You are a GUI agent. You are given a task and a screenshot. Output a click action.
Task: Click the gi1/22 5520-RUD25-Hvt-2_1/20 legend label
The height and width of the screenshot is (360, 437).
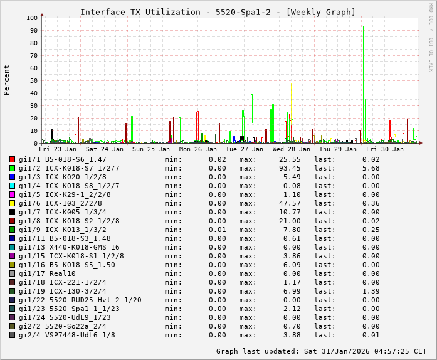(x=80, y=300)
